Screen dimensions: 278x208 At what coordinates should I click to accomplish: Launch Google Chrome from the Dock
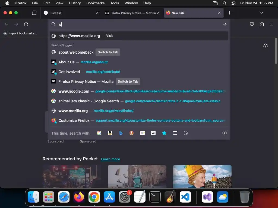(x=94, y=197)
